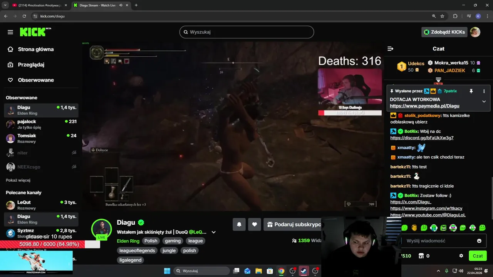Open chat settings gear icon
Screen dimensions: 493x277
point(461,256)
